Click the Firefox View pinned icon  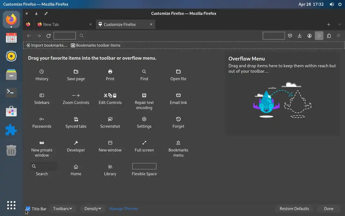coord(28,24)
